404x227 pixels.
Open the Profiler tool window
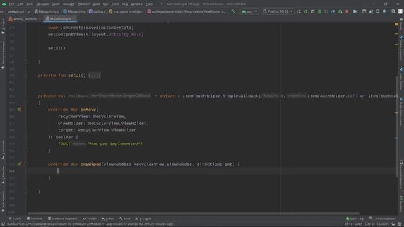90,219
